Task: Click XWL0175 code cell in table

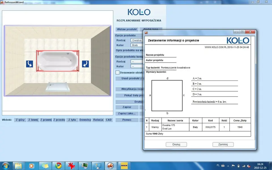Action: (x=211, y=127)
